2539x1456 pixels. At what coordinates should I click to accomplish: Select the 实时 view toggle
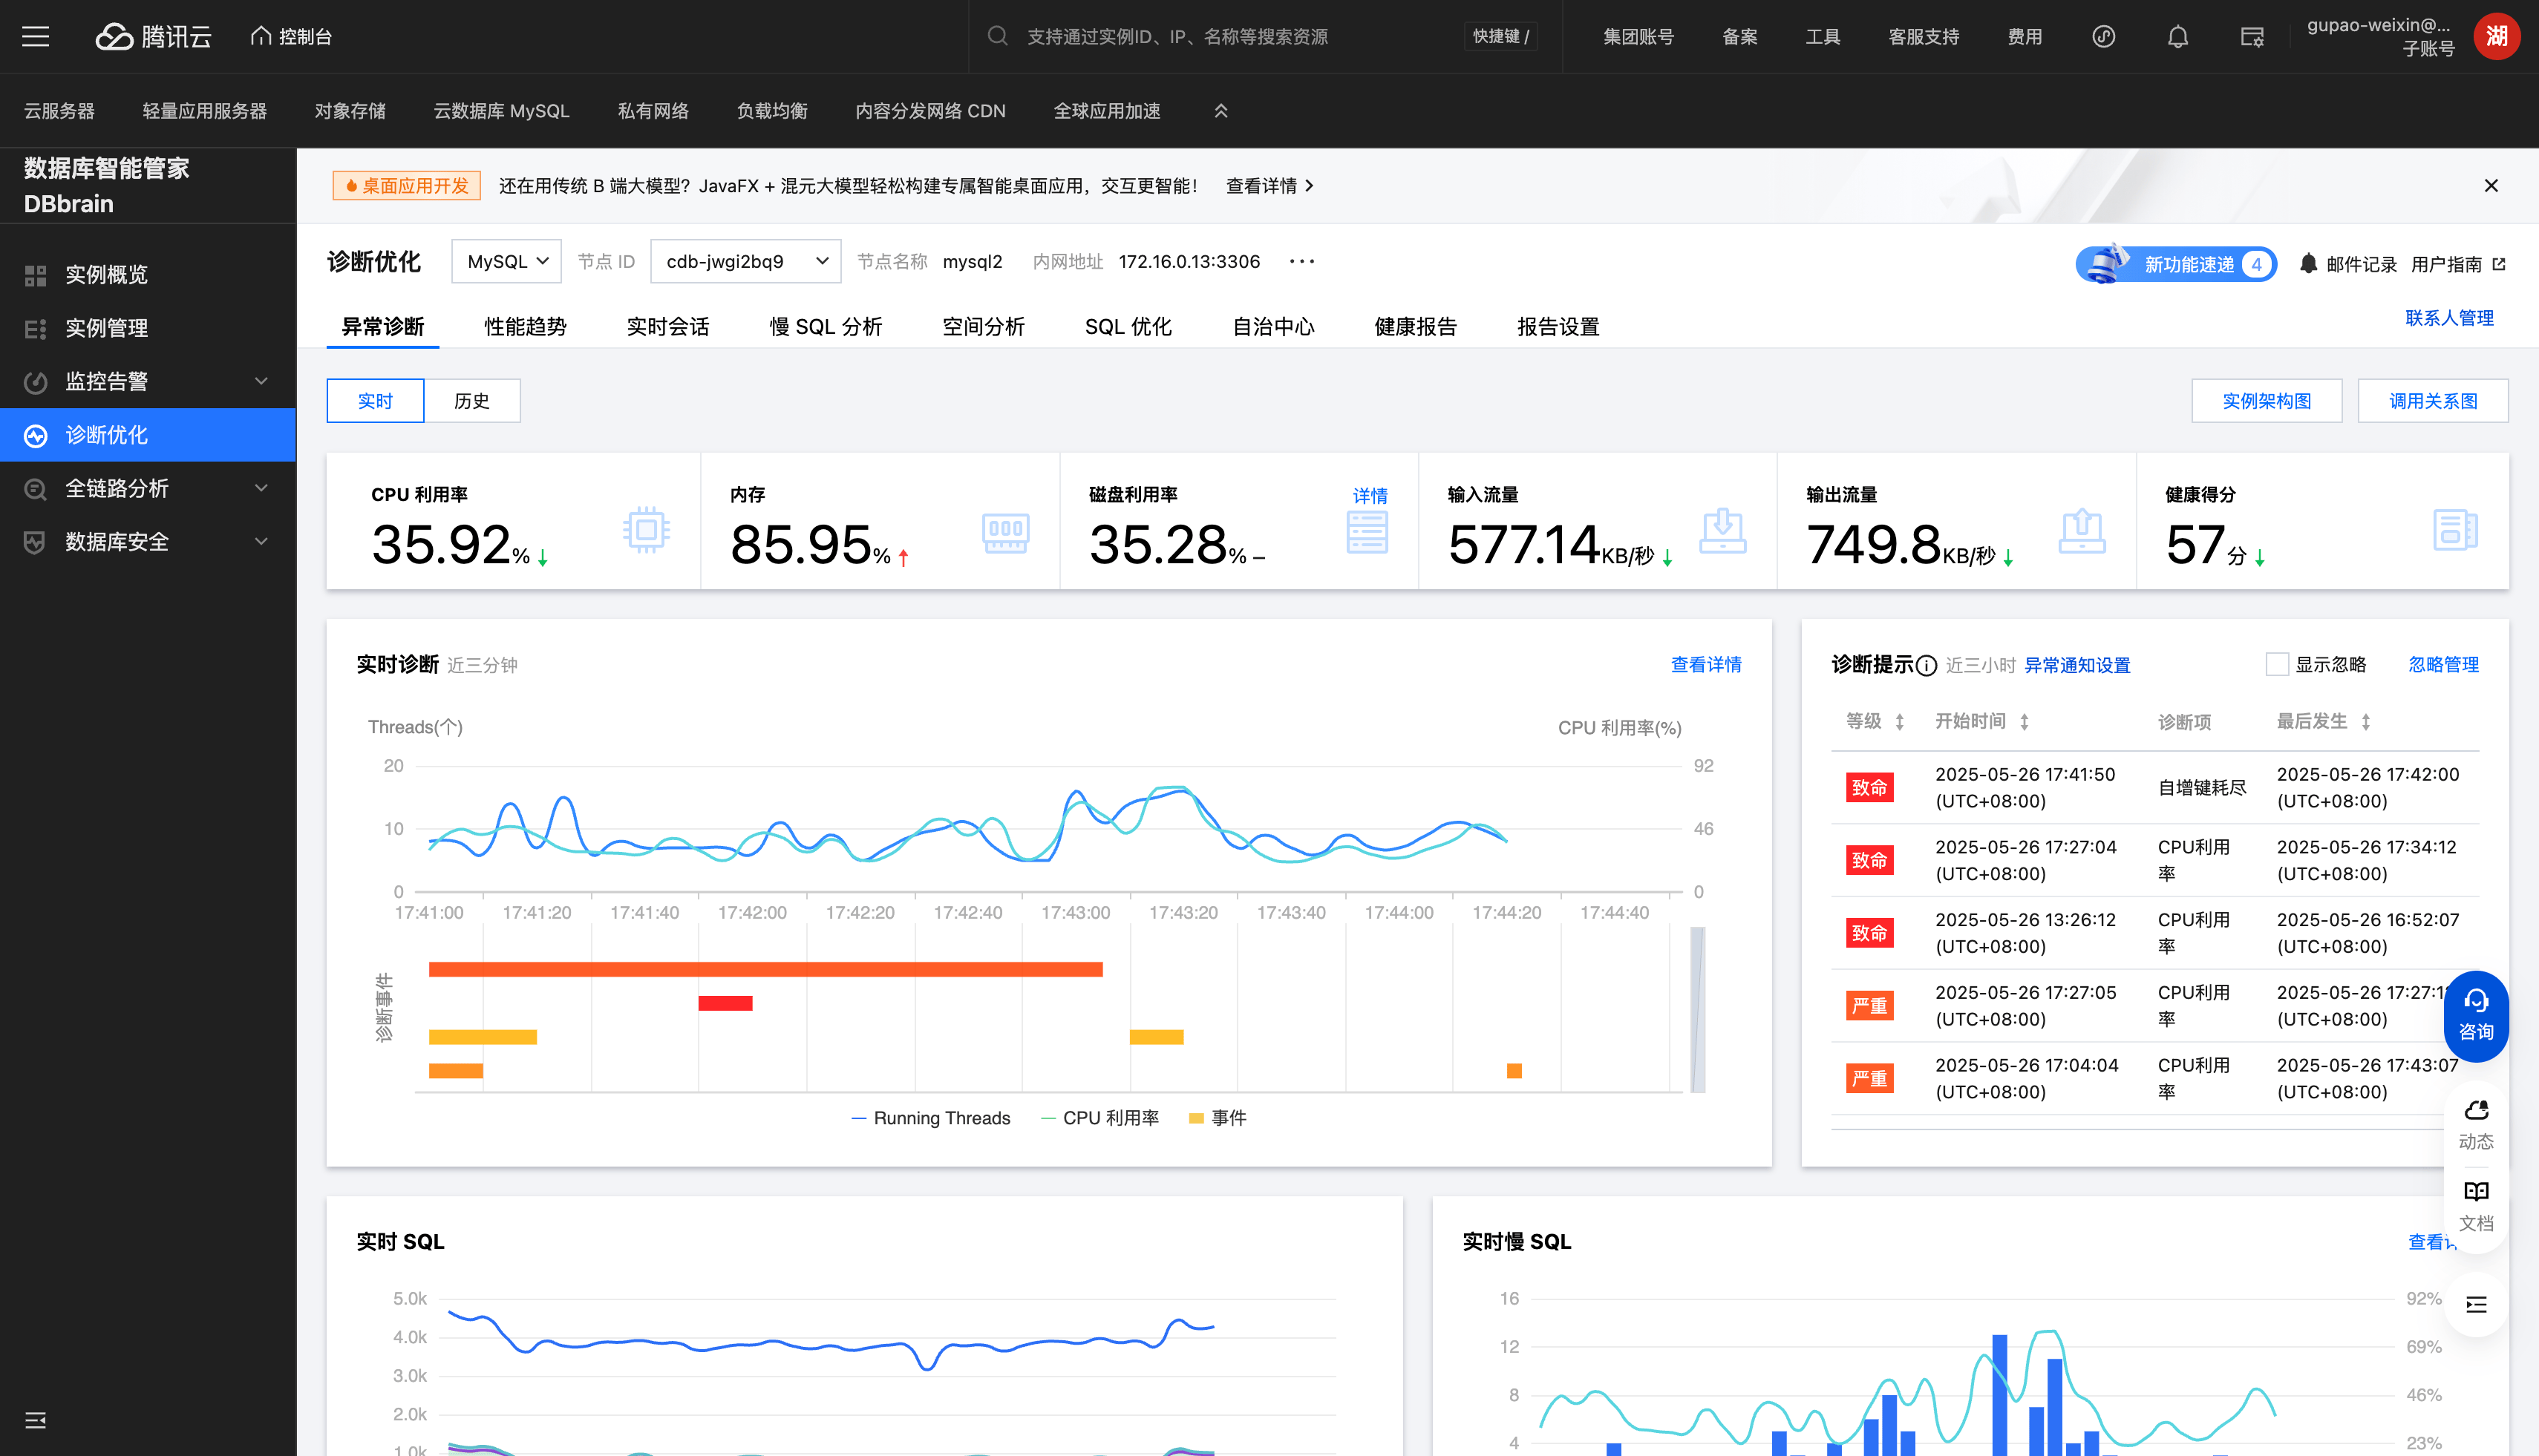pos(375,401)
